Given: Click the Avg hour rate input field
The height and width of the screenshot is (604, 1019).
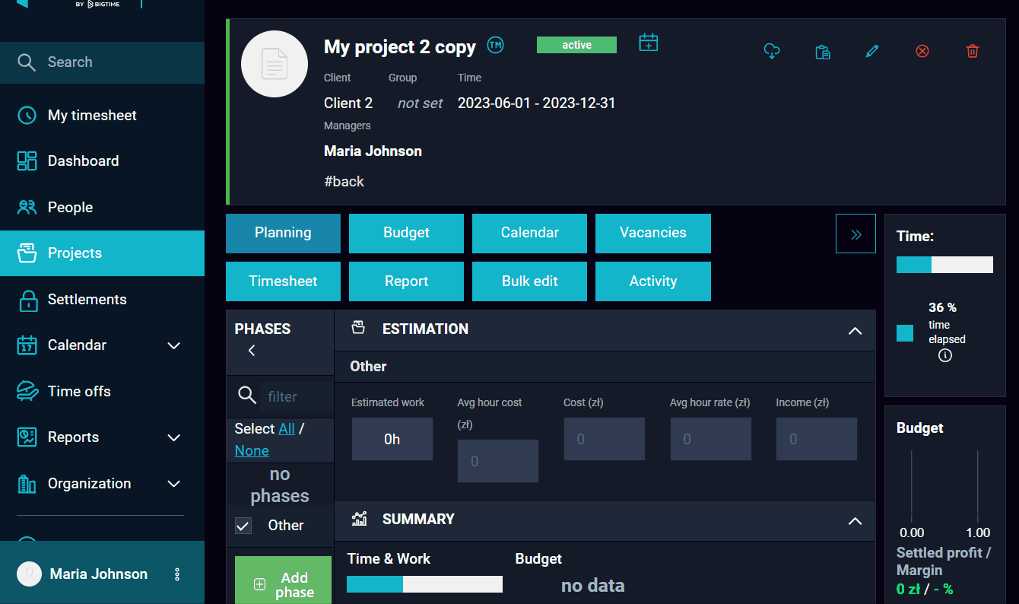Looking at the screenshot, I should coord(710,439).
